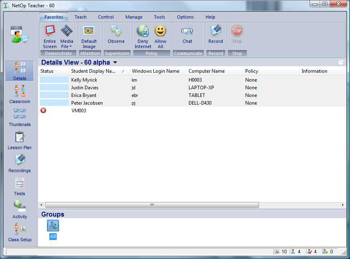Select the All group icon
The width and height of the screenshot is (350, 259).
pyautogui.click(x=53, y=225)
